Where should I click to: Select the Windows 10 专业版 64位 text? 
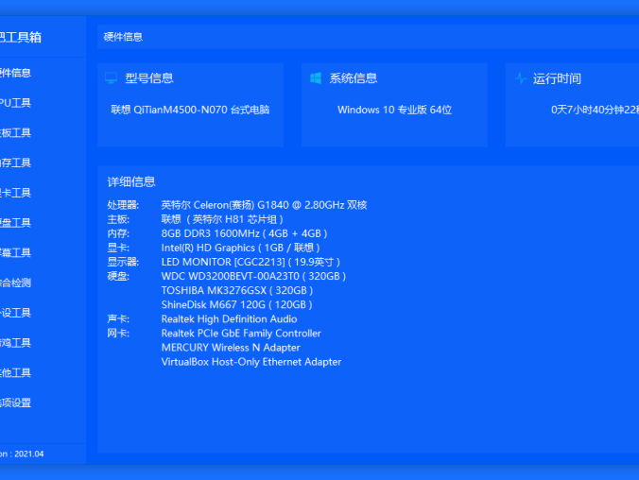point(394,110)
